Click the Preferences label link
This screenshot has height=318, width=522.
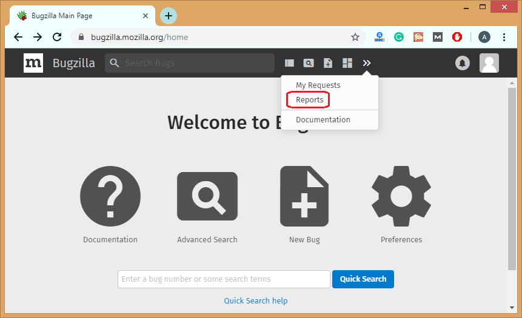[401, 239]
